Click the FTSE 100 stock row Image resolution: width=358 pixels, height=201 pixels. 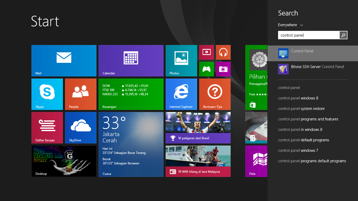coord(124,90)
